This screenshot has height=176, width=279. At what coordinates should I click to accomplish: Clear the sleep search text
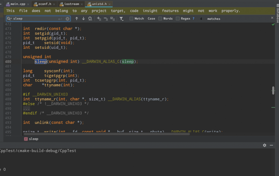pyautogui.click(x=68, y=19)
